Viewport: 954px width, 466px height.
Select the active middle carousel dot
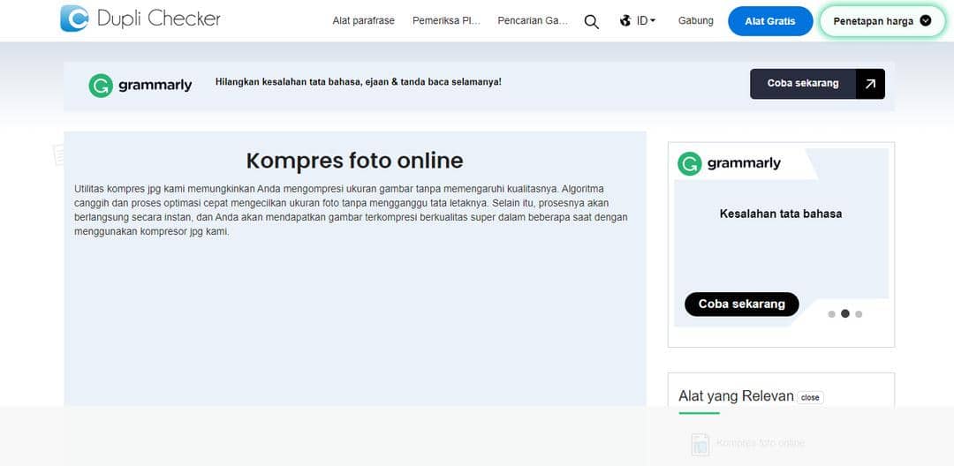coord(845,313)
